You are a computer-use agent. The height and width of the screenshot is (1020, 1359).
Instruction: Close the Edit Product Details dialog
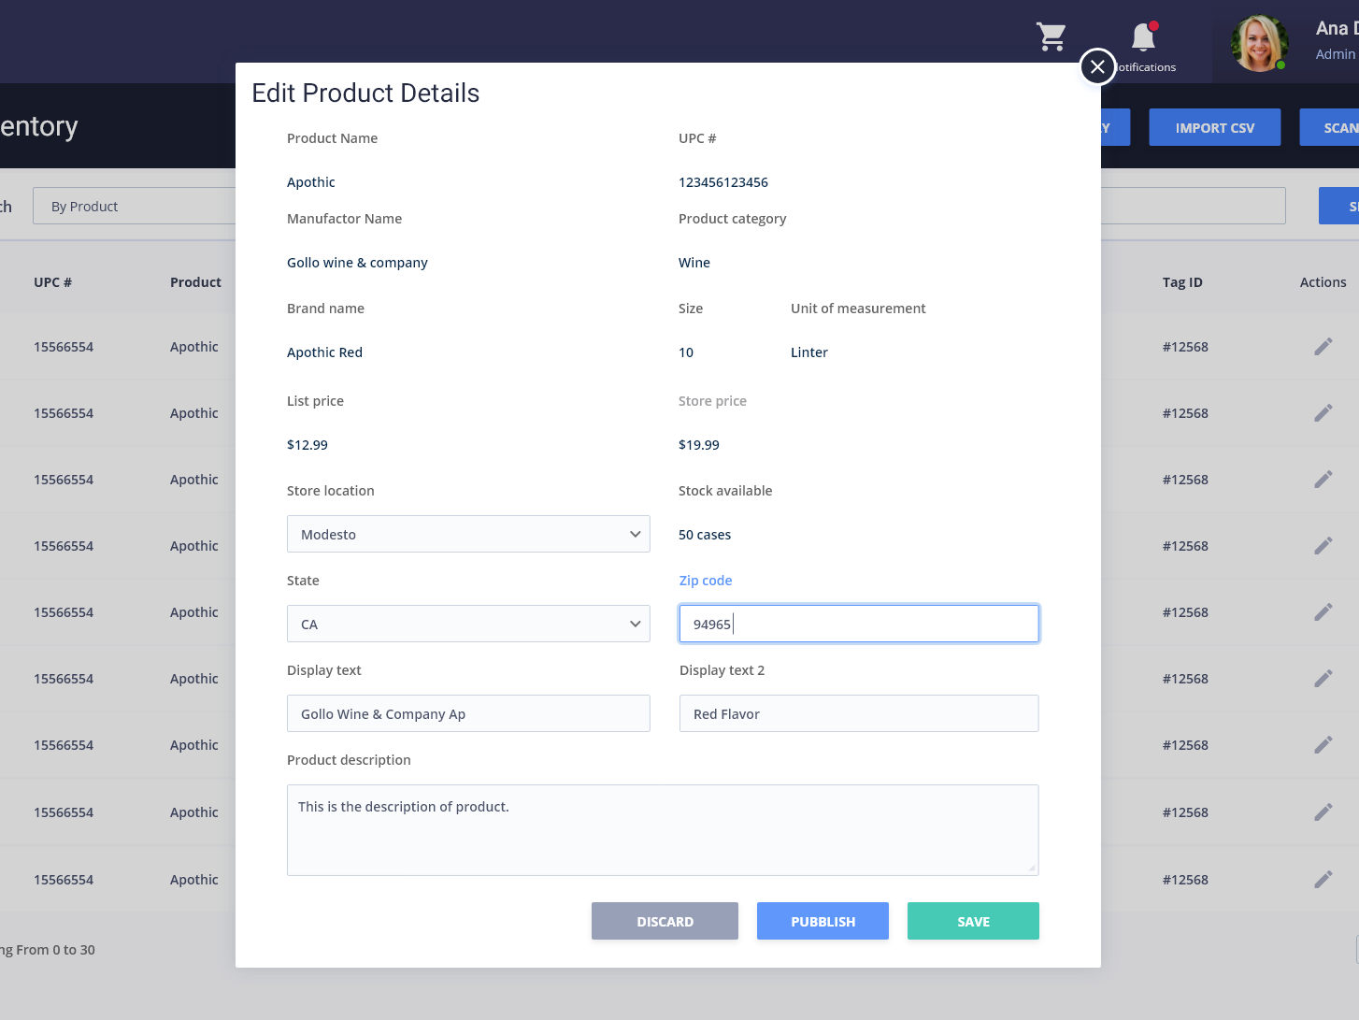tap(1097, 66)
